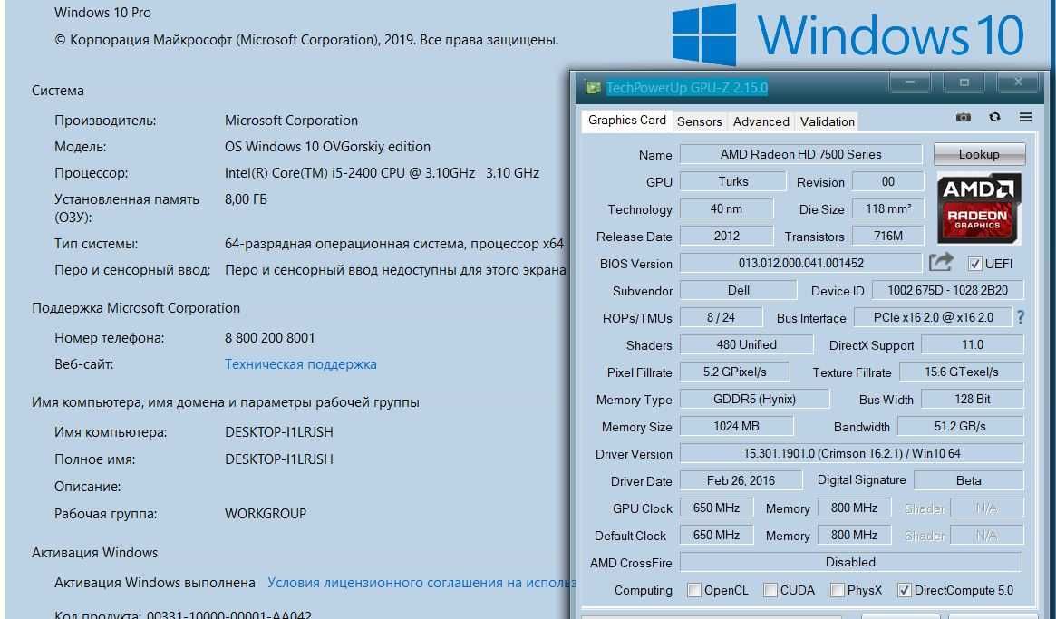Image resolution: width=1056 pixels, height=619 pixels.
Task: Click the Bandwidth 51.2 GB/s field
Action: (960, 426)
